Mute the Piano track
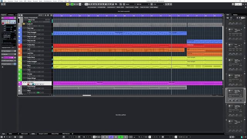The width and height of the screenshot is (247, 139). 24,66
